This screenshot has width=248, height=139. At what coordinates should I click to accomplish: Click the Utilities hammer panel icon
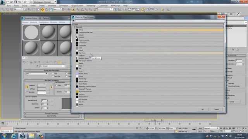(238, 14)
